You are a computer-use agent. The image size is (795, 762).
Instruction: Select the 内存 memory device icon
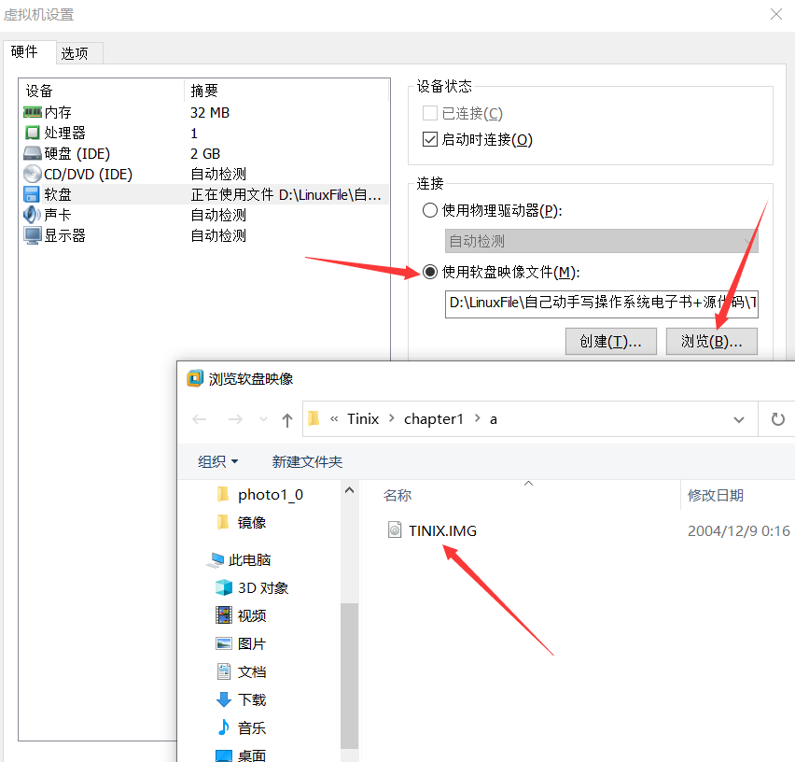[33, 112]
